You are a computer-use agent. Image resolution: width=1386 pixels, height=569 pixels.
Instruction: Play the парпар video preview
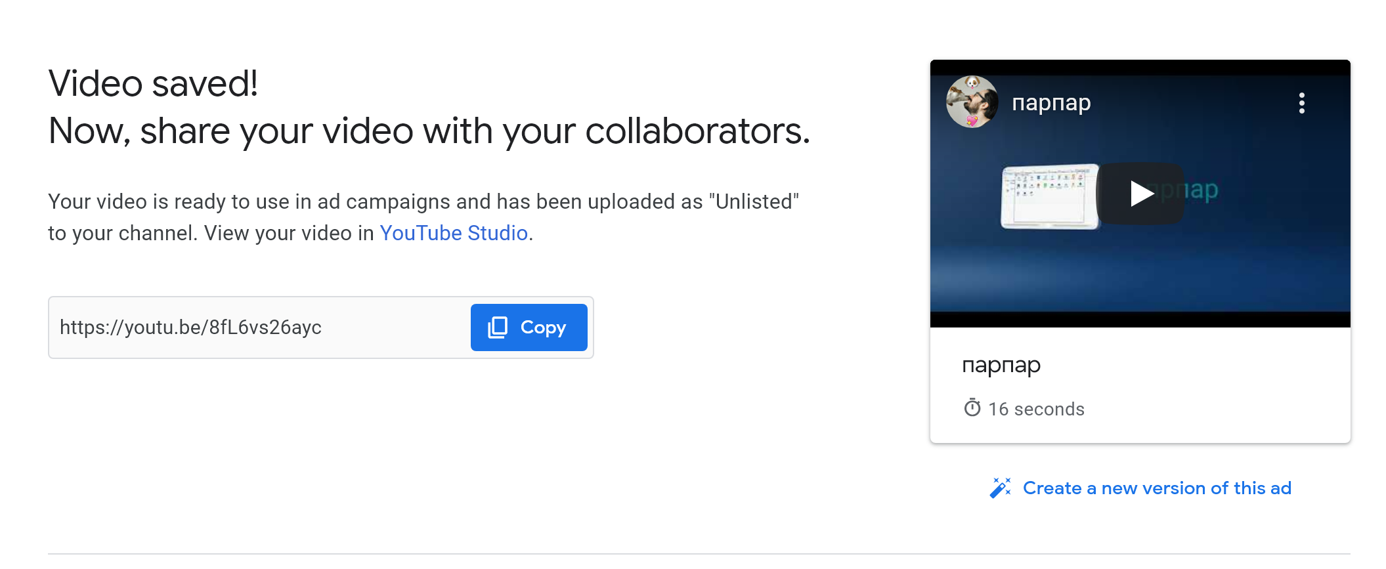point(1140,194)
